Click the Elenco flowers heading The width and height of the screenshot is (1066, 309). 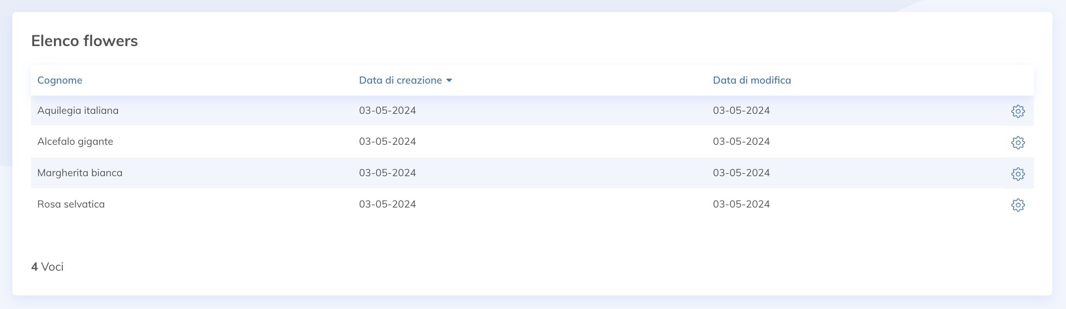coord(85,41)
